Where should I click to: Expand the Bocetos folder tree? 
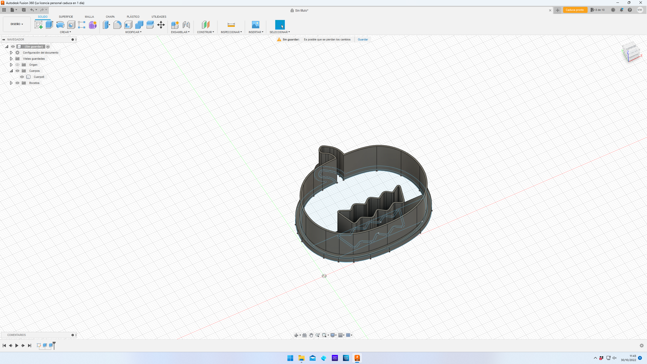pos(11,83)
